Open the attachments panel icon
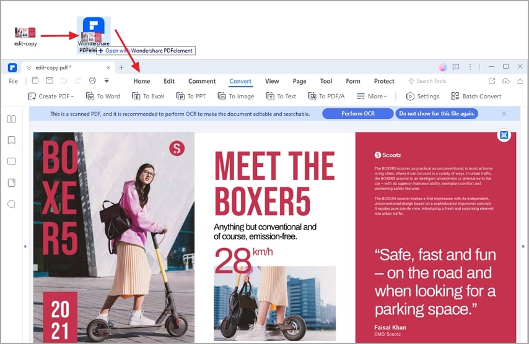This screenshot has width=529, height=344. tap(12, 183)
